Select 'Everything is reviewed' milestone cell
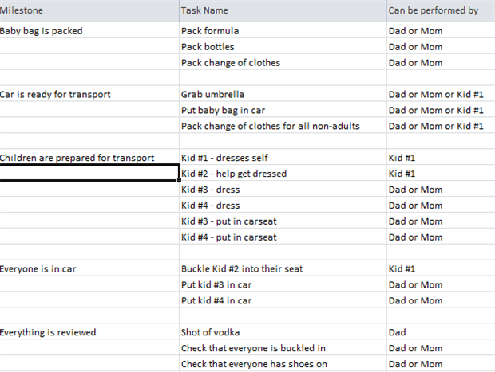The image size is (495, 372). tap(88, 332)
